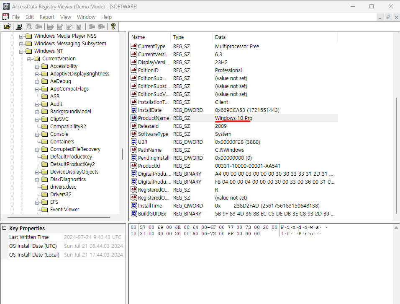
Task: Click the report summary page toolbar icon
Action: pyautogui.click(x=79, y=26)
